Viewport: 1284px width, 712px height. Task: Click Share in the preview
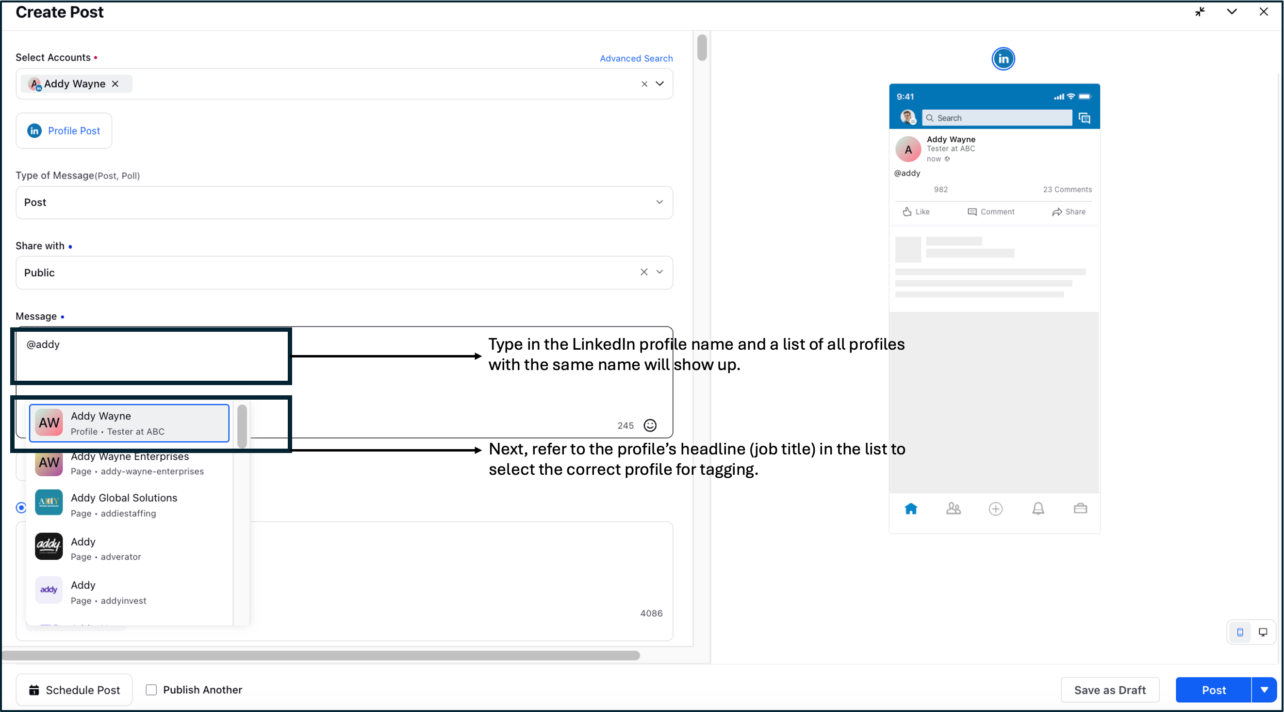point(1069,212)
